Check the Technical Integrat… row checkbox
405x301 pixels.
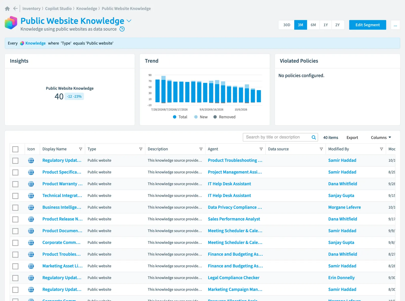[x=15, y=196]
